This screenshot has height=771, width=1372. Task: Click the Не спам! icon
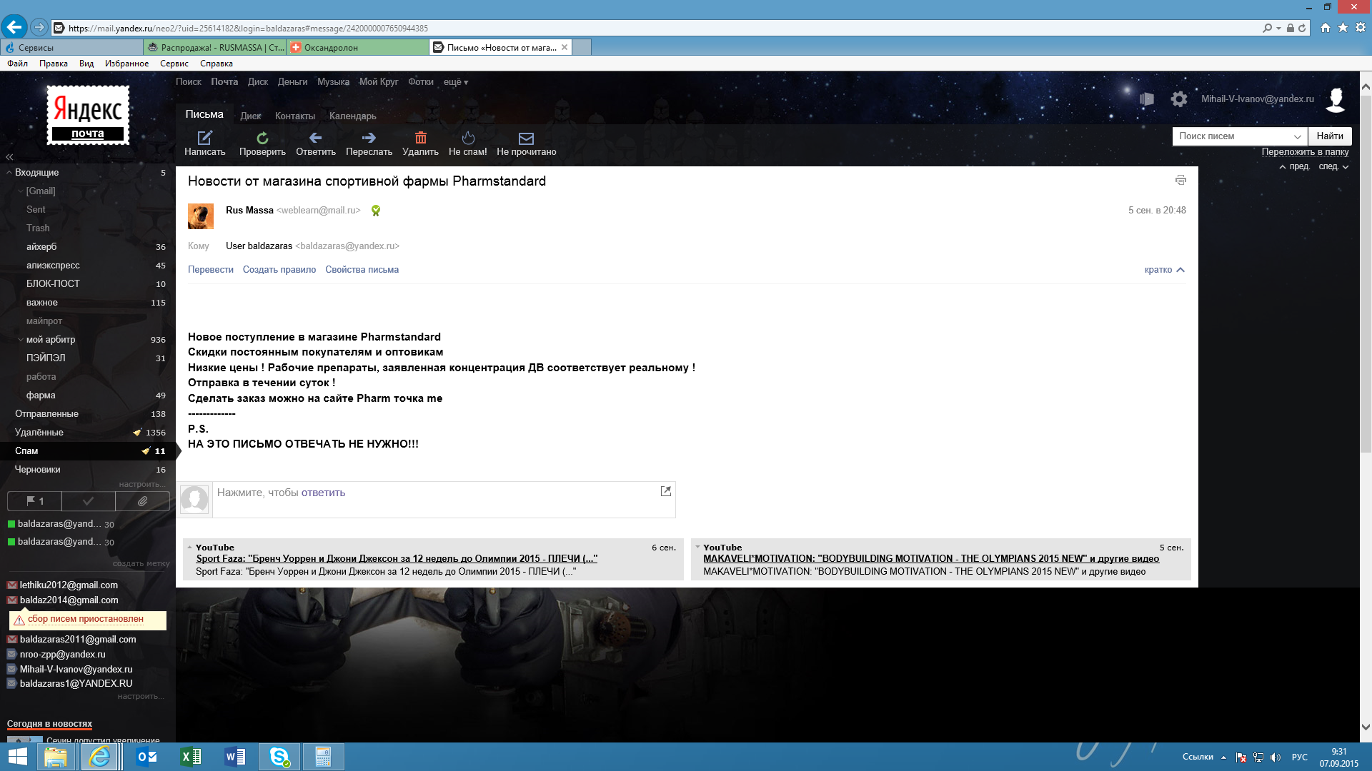tap(468, 138)
